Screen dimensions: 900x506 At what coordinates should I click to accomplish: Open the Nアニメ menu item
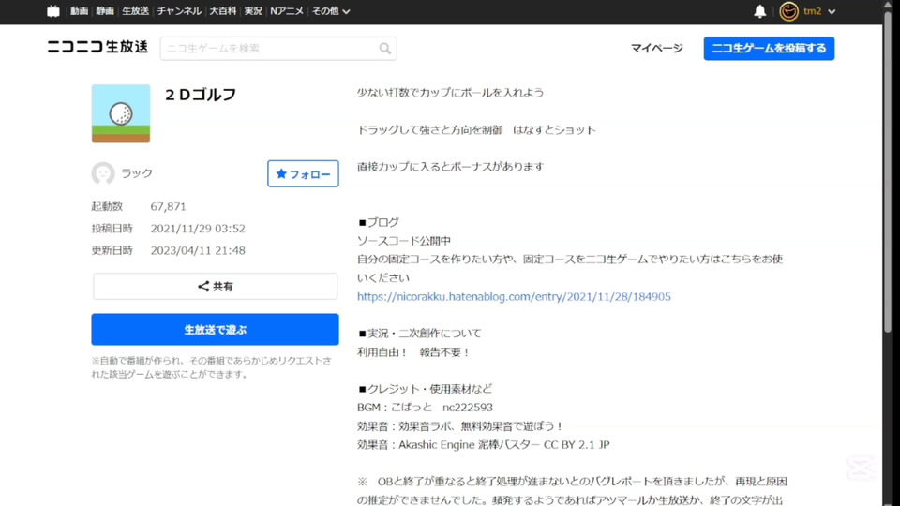click(x=287, y=11)
